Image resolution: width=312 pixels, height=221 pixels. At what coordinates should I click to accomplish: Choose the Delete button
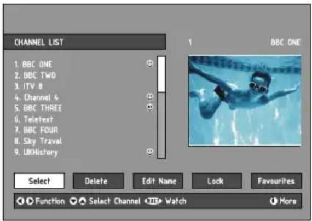point(99,181)
